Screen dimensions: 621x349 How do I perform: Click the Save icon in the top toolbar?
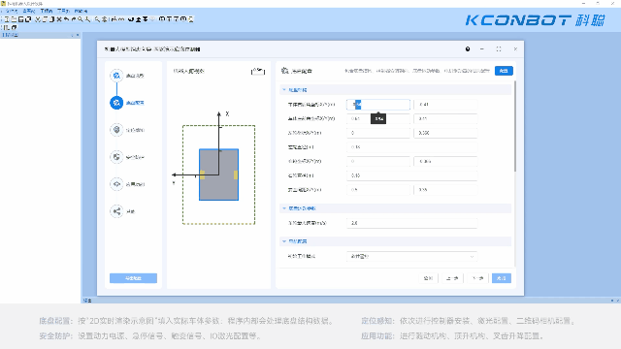(21, 19)
